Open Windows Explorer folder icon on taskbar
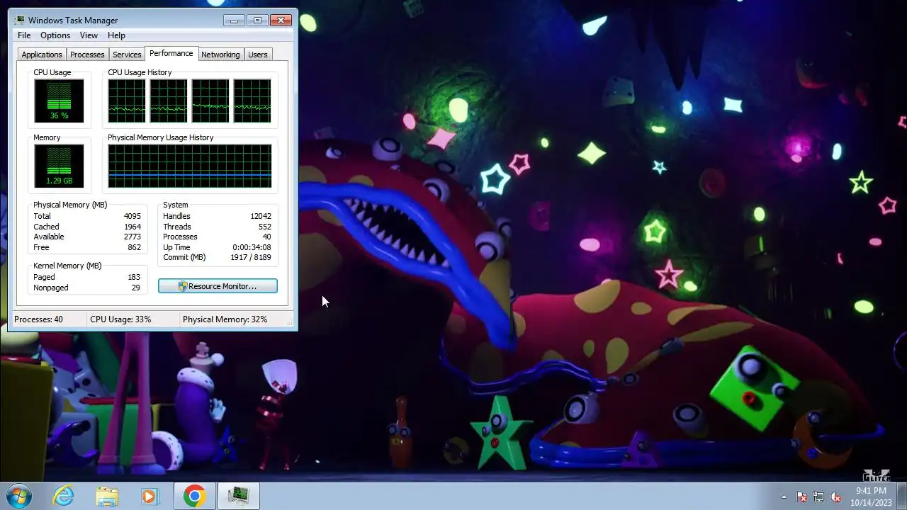 click(107, 496)
